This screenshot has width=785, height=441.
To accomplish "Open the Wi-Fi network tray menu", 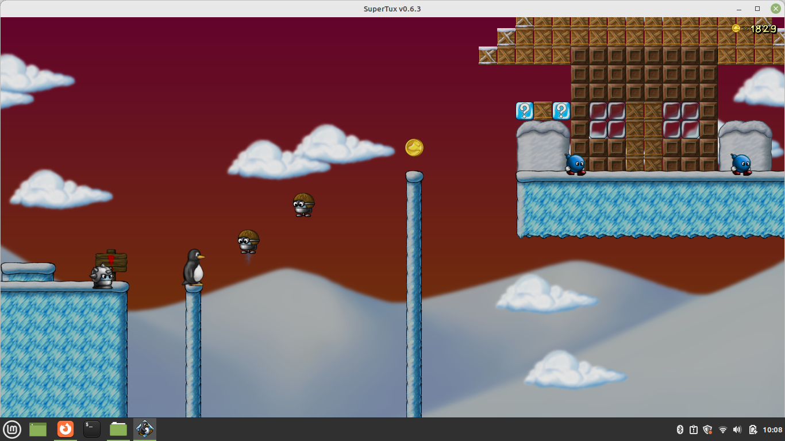I will pyautogui.click(x=723, y=430).
